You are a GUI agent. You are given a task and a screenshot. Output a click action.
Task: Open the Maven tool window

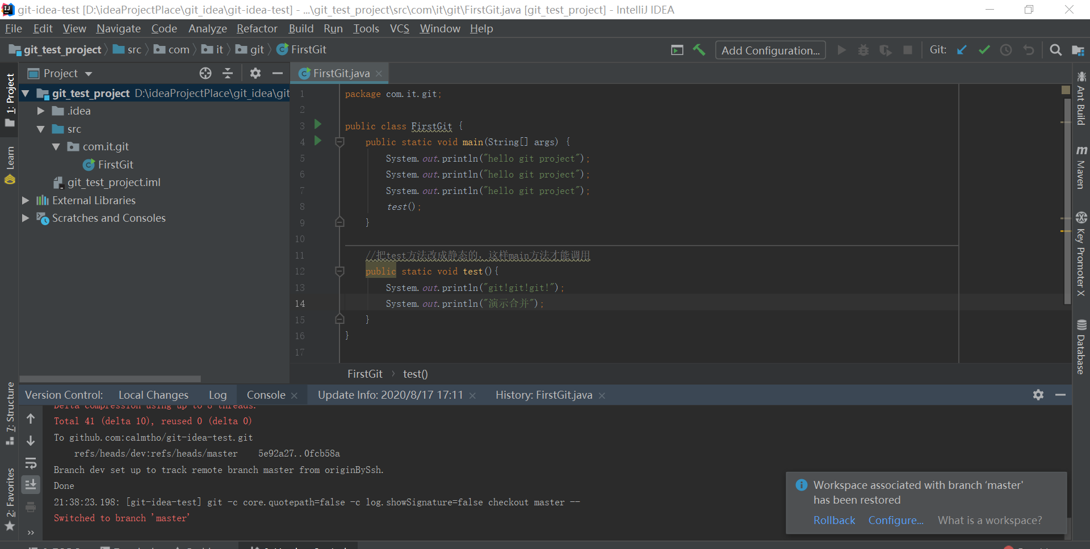point(1081,167)
